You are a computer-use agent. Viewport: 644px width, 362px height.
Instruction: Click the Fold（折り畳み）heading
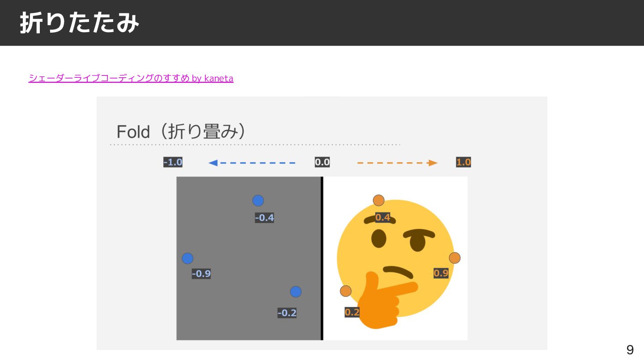[x=181, y=131]
